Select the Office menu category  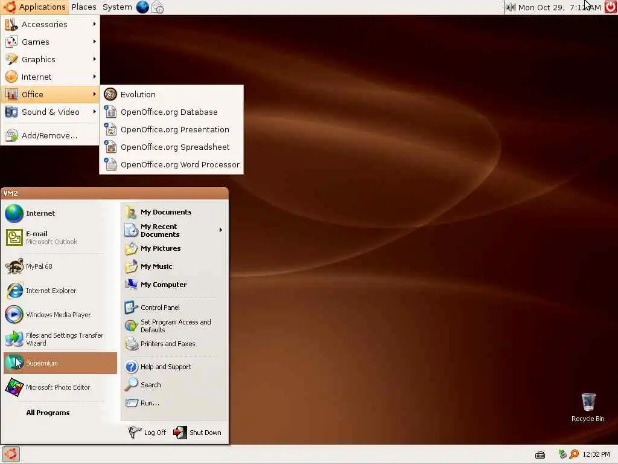(x=50, y=94)
